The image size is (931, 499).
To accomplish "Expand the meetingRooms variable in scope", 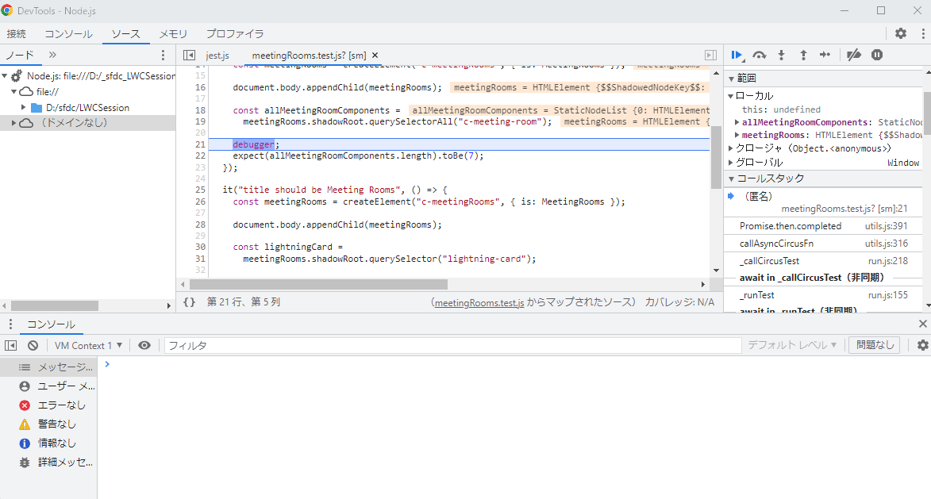I will click(x=737, y=136).
